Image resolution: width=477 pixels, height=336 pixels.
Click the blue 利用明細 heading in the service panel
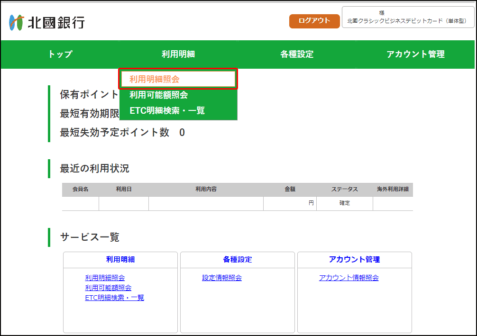[x=120, y=259]
